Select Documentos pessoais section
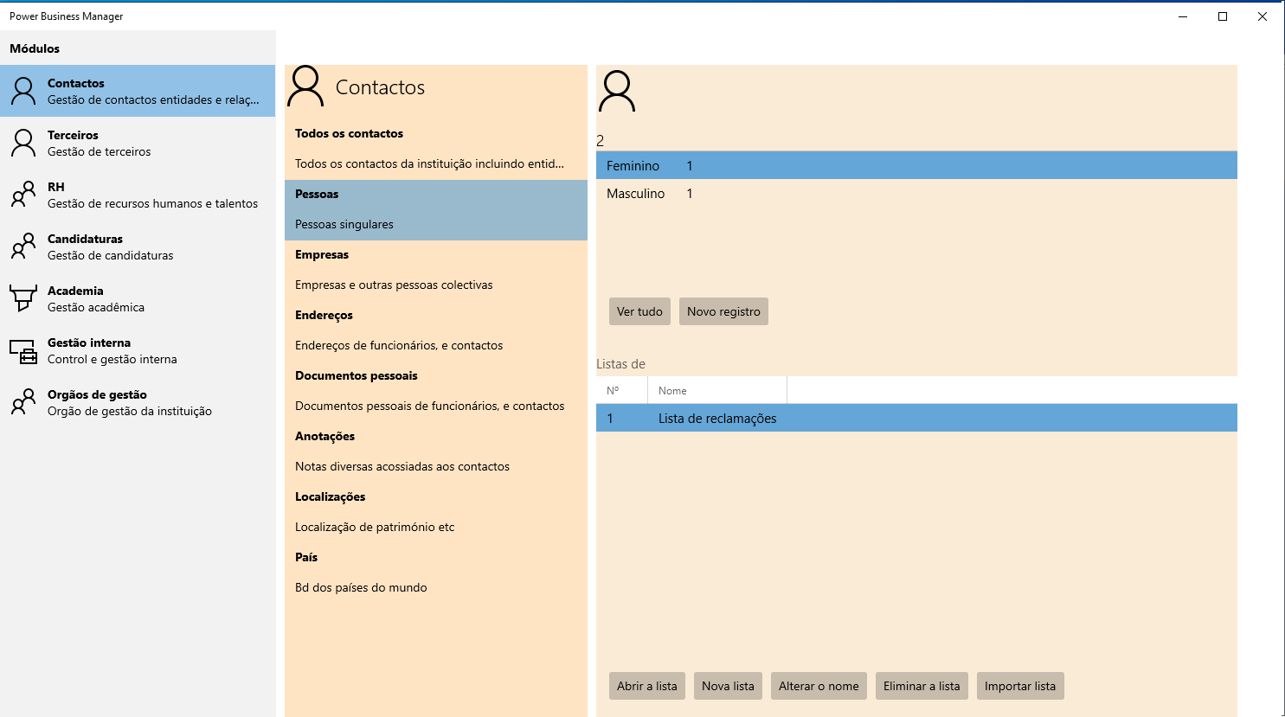Screen dimensions: 1285x717 436,391
